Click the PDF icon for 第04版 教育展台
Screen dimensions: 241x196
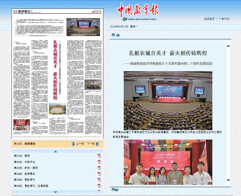pos(99,174)
